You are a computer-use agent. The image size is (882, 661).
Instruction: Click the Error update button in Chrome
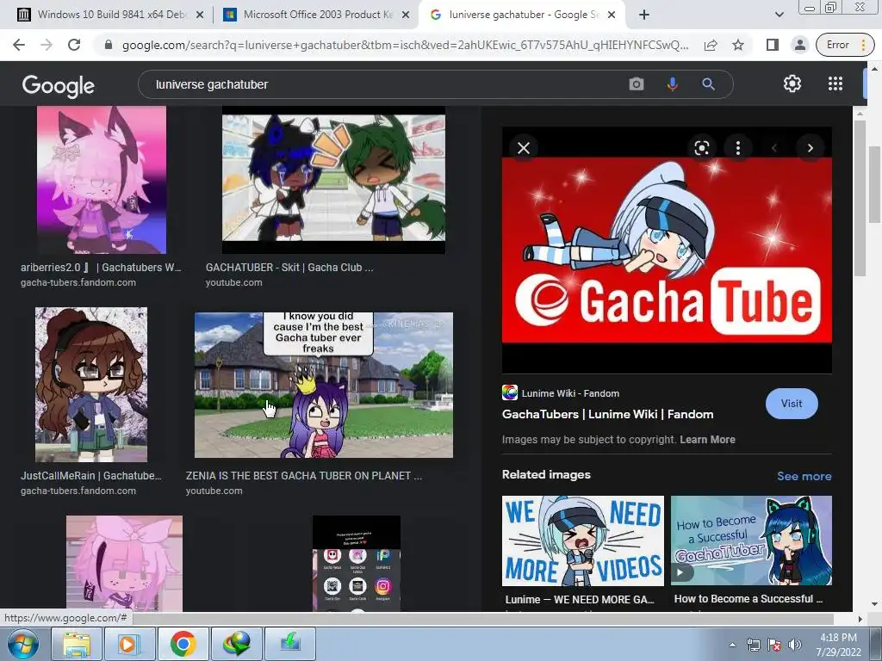pos(844,45)
